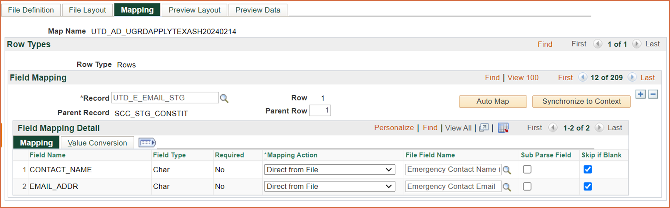Open Mapping Action dropdown for EMAIL_ADDR
Screen dimensions: 670x208
click(x=330, y=186)
